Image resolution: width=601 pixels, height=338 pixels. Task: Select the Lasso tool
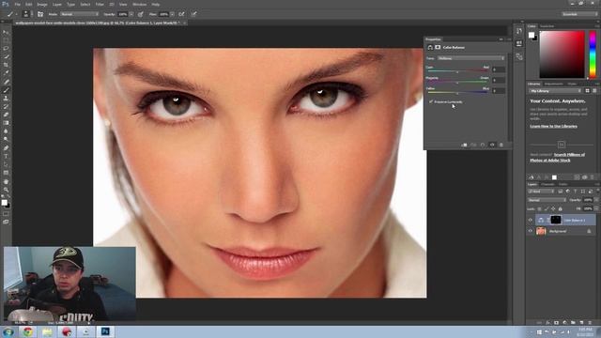click(x=6, y=49)
